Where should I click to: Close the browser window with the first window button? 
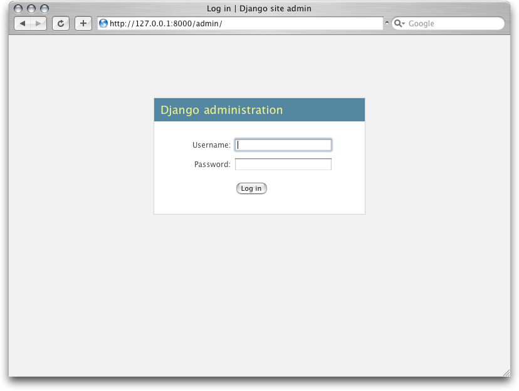18,9
